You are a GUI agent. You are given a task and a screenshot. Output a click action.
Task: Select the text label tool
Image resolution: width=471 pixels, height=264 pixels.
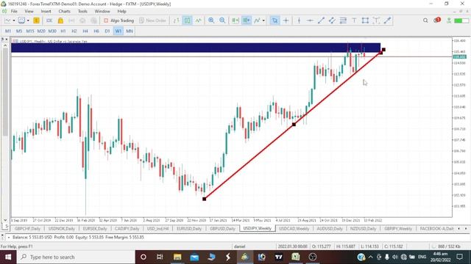coord(376,21)
